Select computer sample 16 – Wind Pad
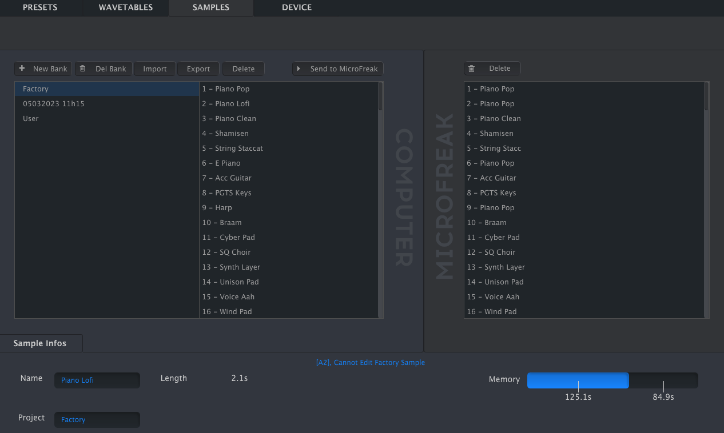 (x=288, y=311)
